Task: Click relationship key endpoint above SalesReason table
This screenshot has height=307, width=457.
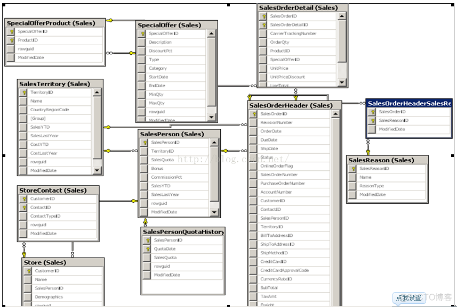Action: click(368, 152)
